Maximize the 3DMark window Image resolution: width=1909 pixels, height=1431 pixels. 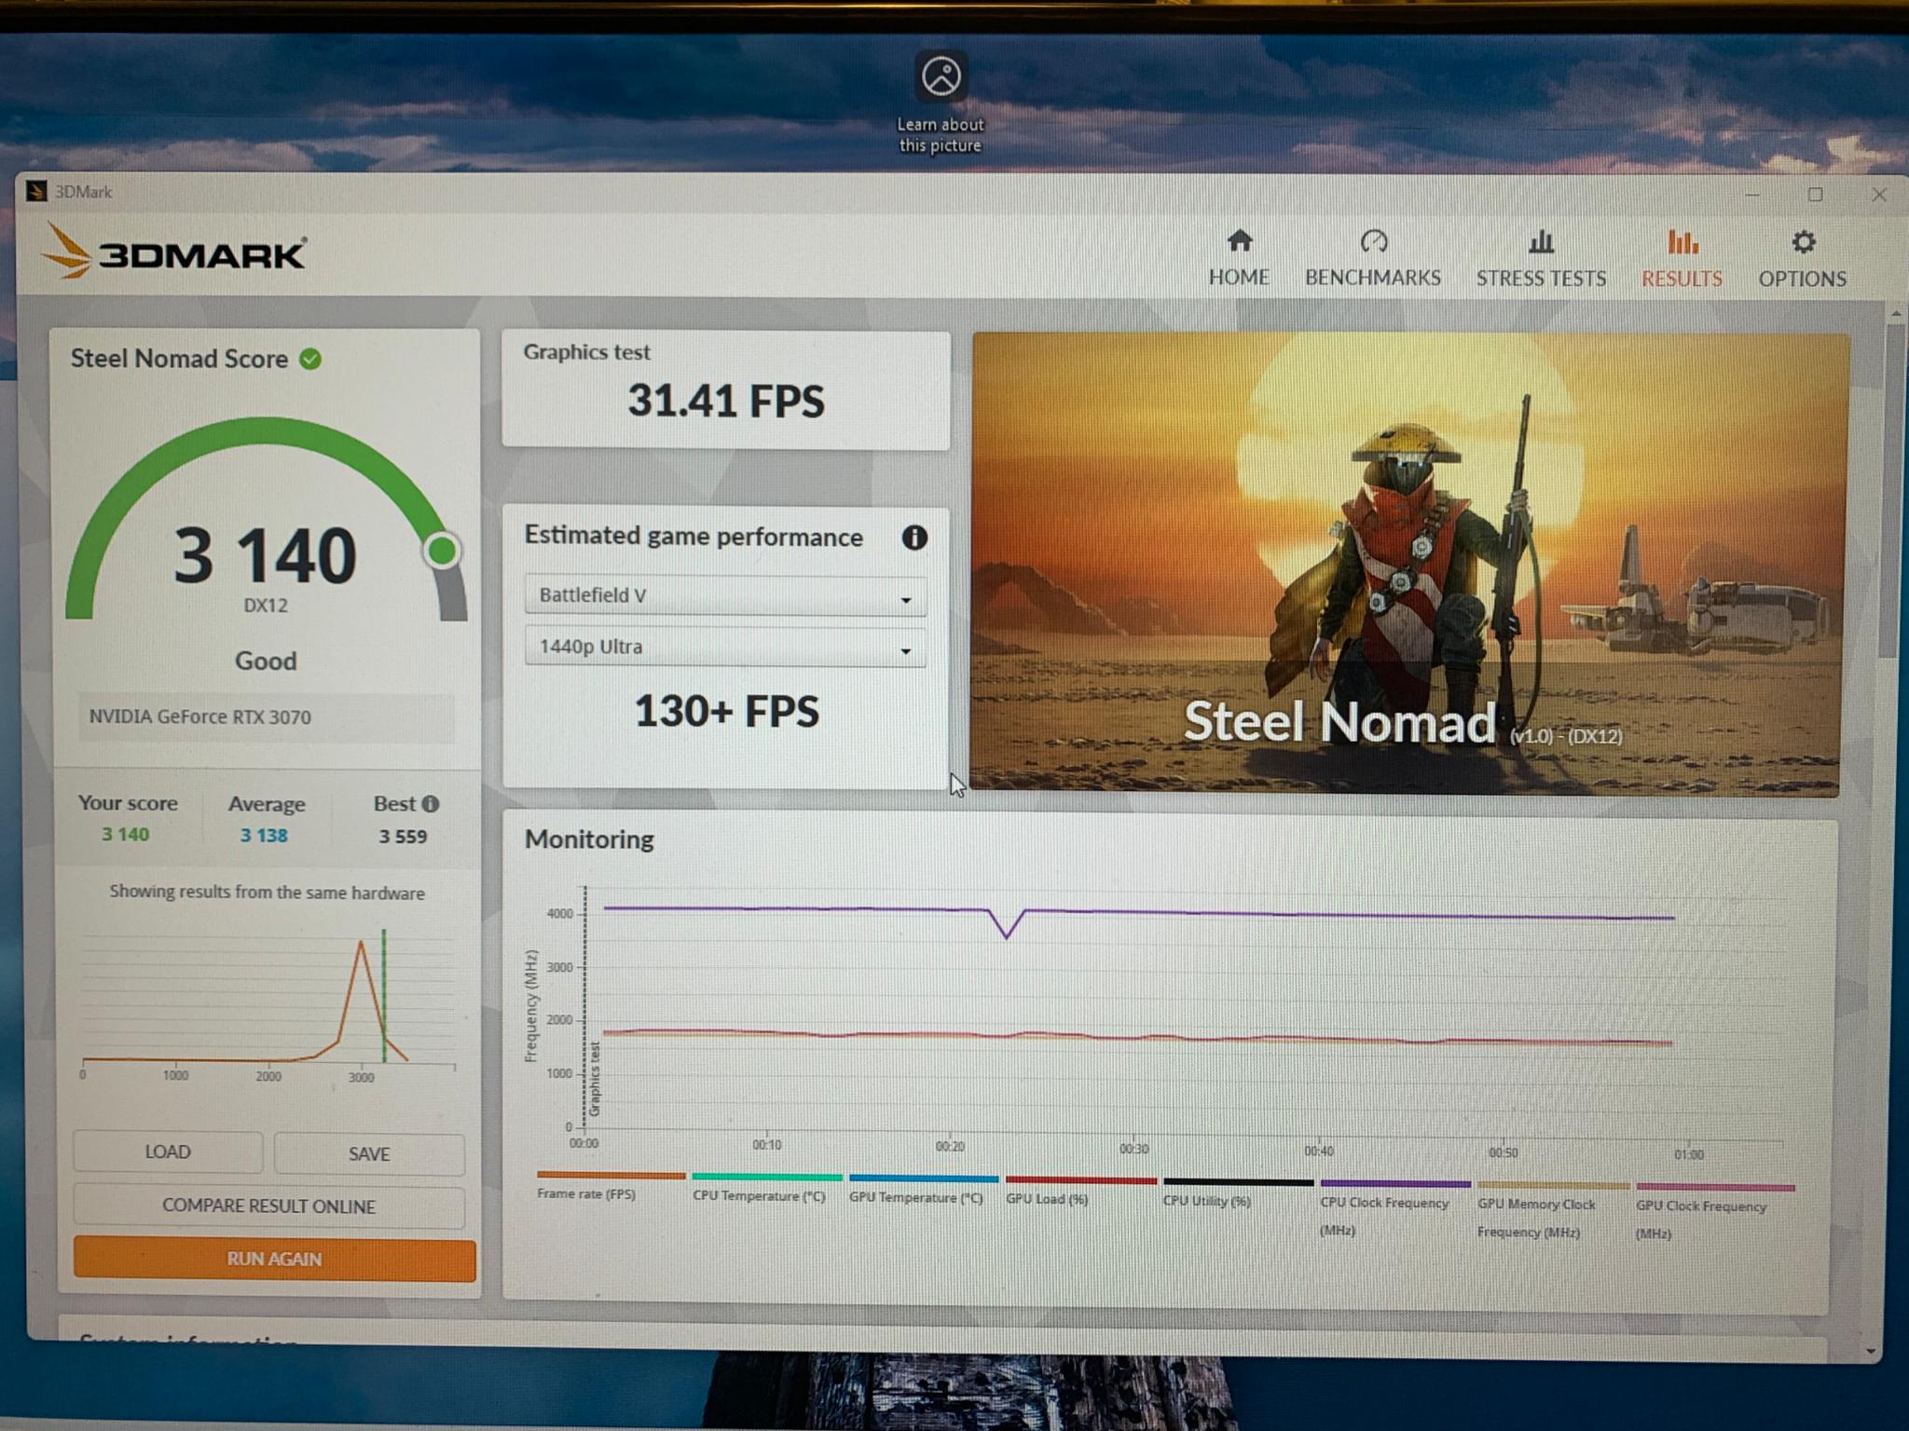(1815, 195)
